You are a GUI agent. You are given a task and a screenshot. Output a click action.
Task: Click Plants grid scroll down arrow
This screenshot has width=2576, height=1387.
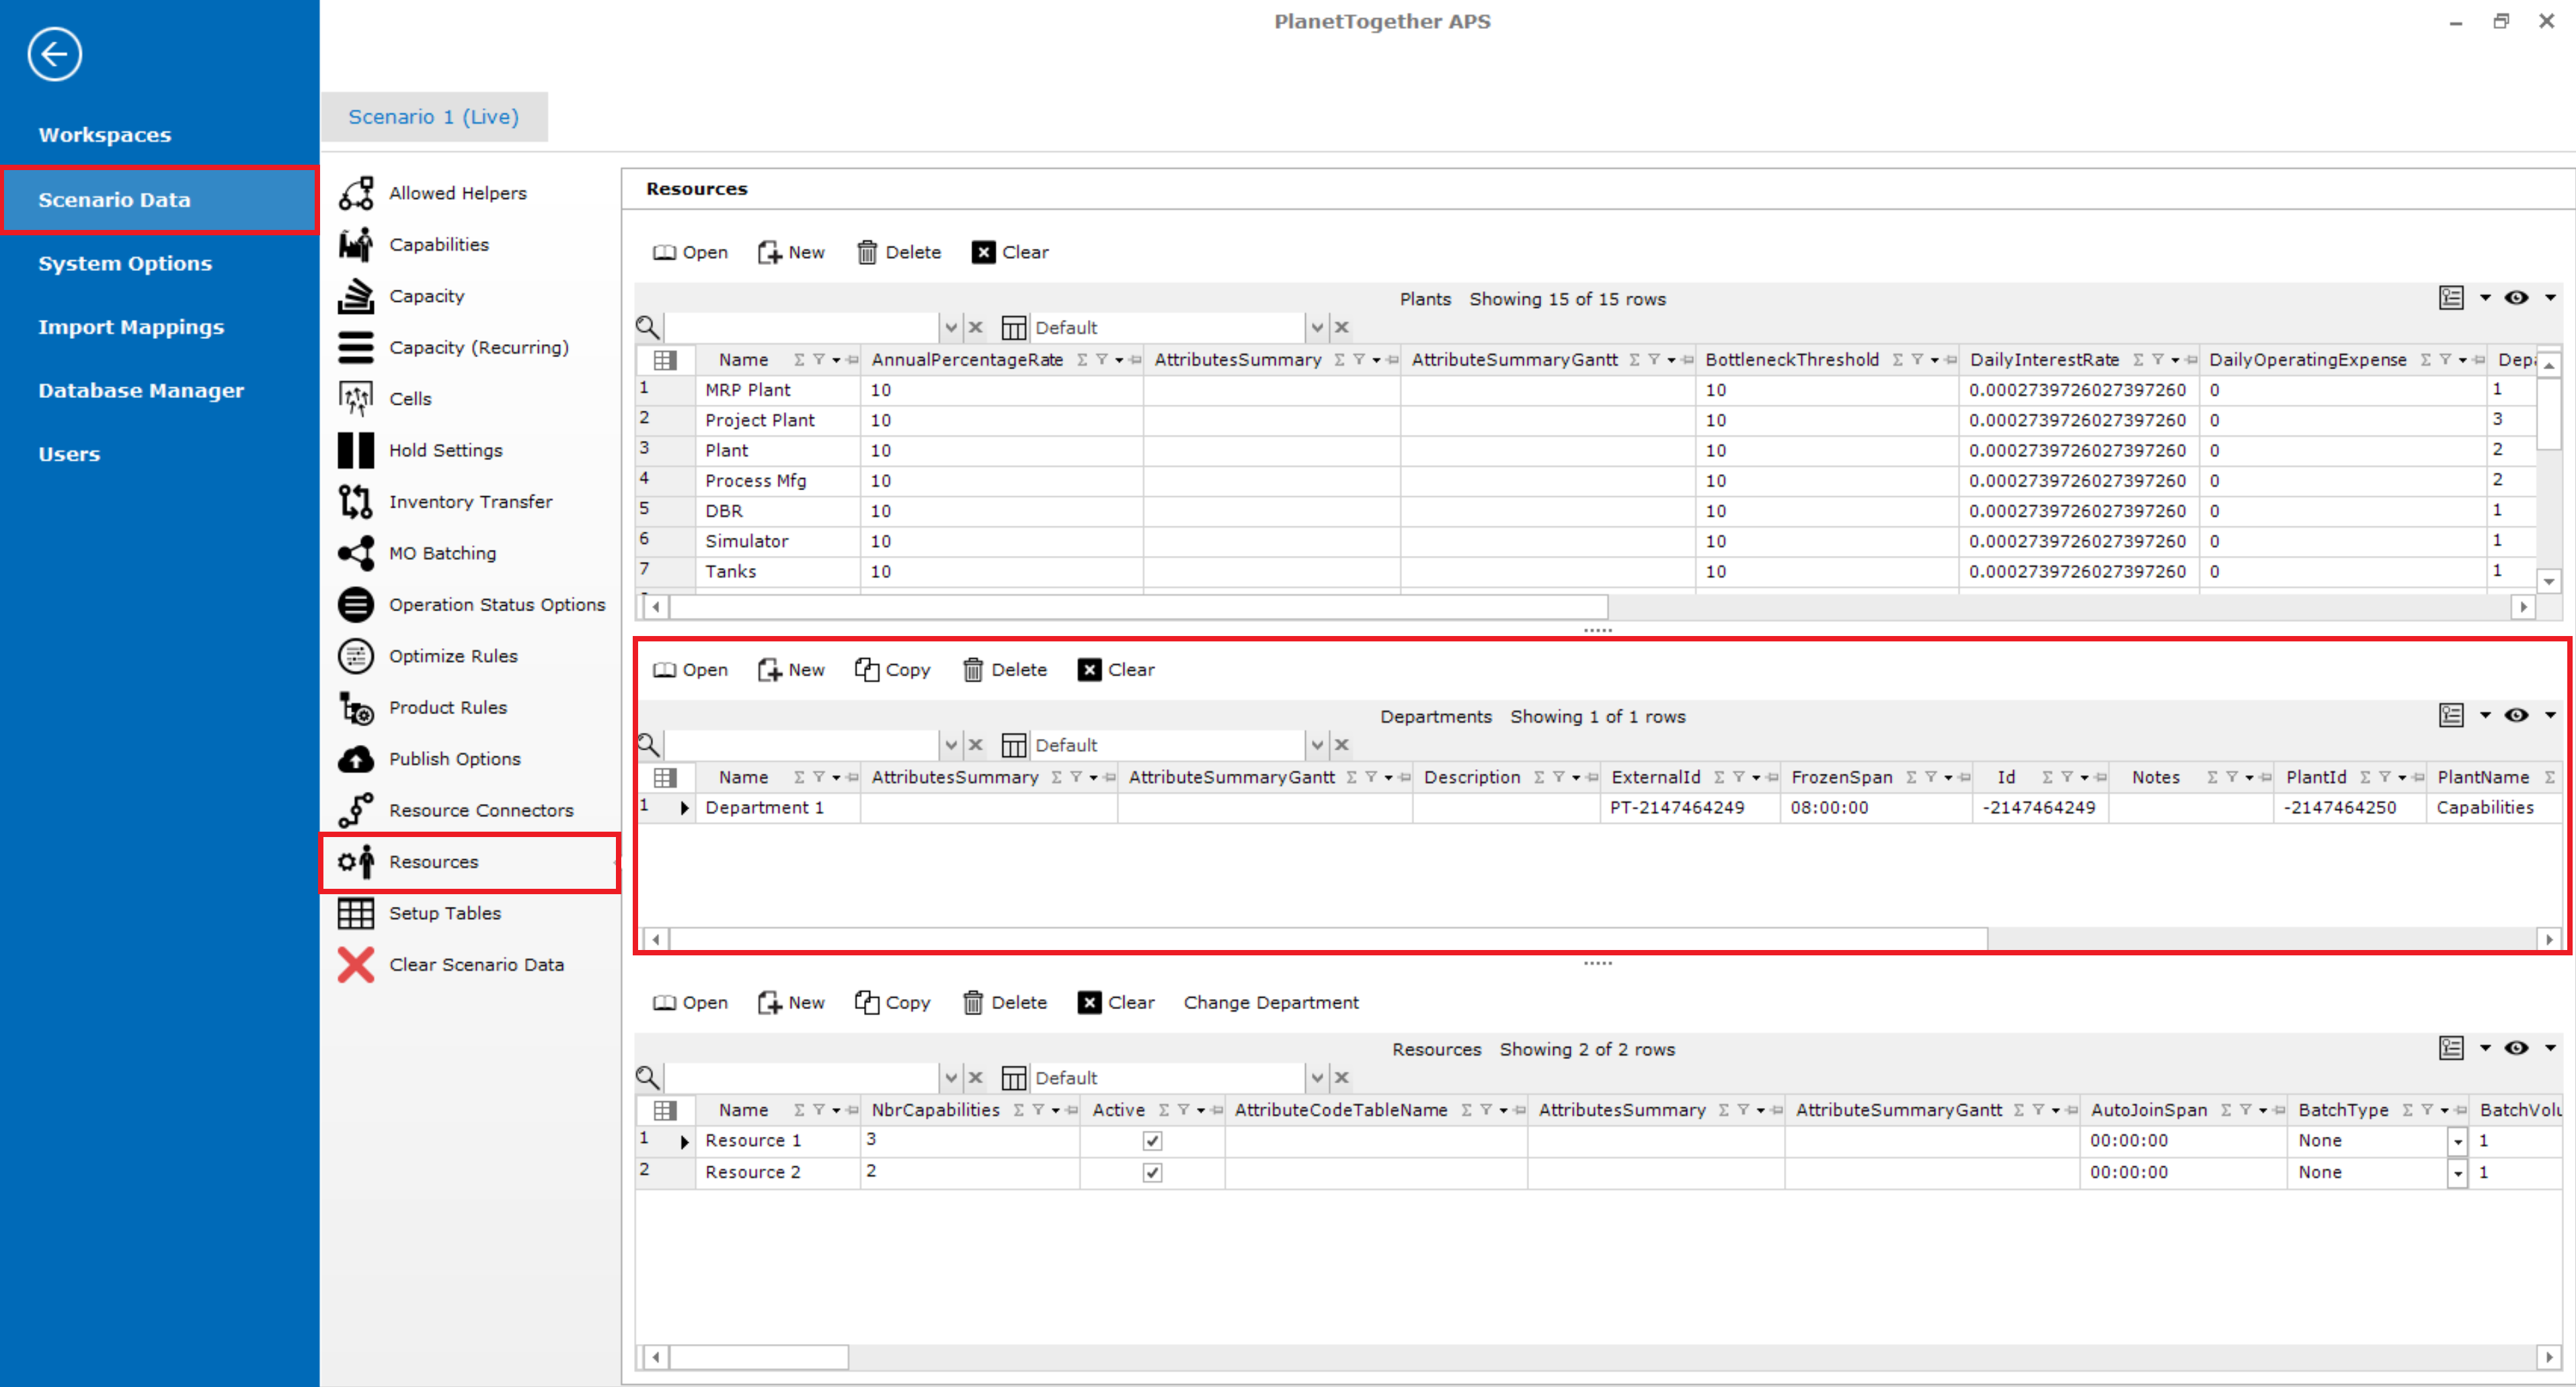coord(2549,581)
